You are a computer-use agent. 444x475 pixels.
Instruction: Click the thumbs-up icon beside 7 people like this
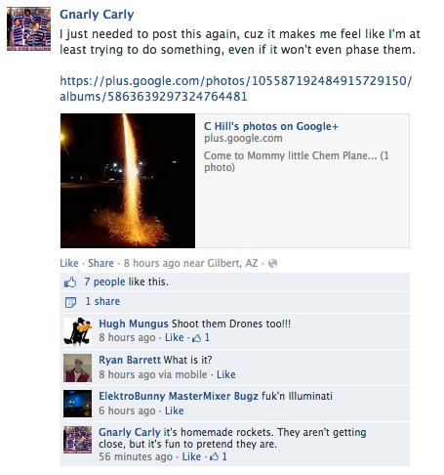tap(70, 281)
